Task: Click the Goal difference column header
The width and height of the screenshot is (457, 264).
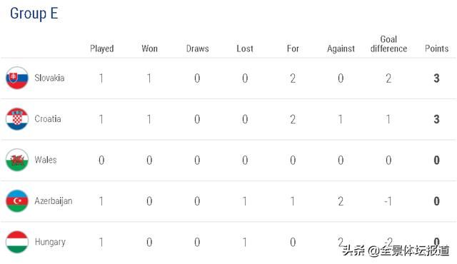Action: tap(388, 44)
